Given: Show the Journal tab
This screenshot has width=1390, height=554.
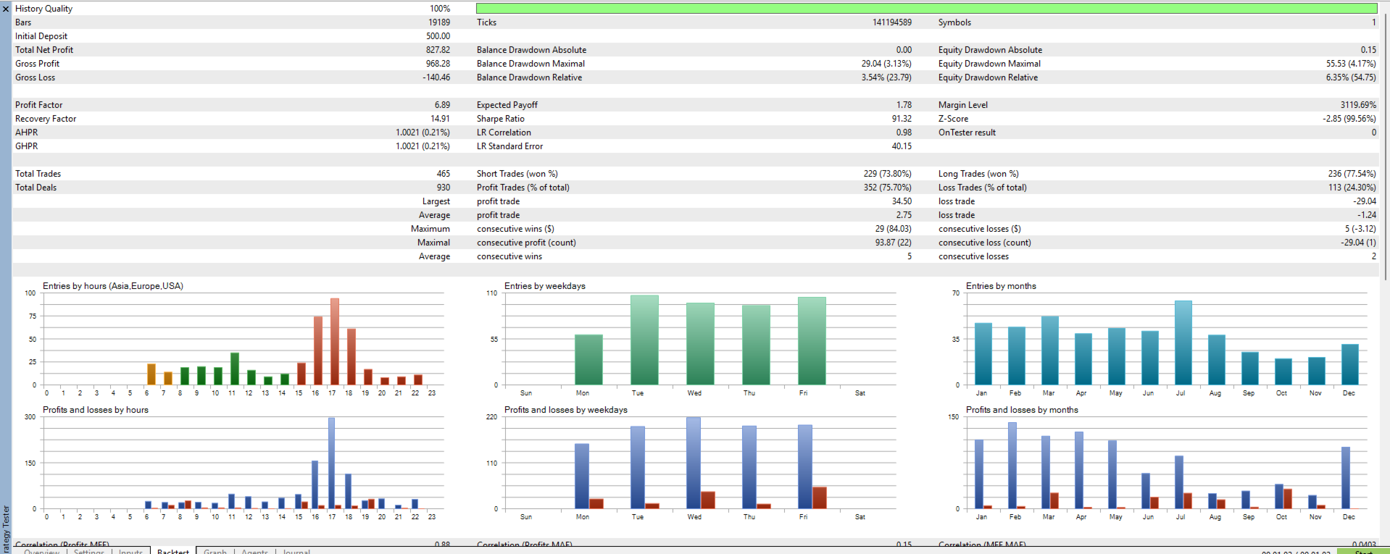Looking at the screenshot, I should click(296, 552).
